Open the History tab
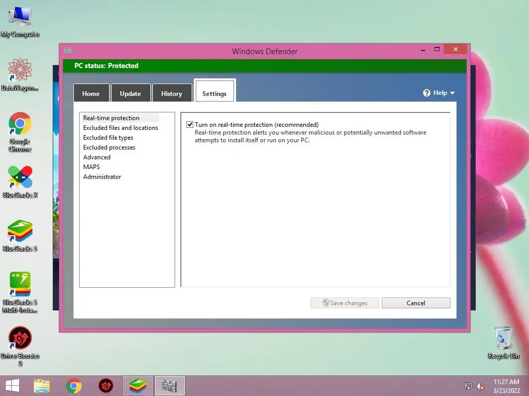The image size is (529, 396). (172, 93)
